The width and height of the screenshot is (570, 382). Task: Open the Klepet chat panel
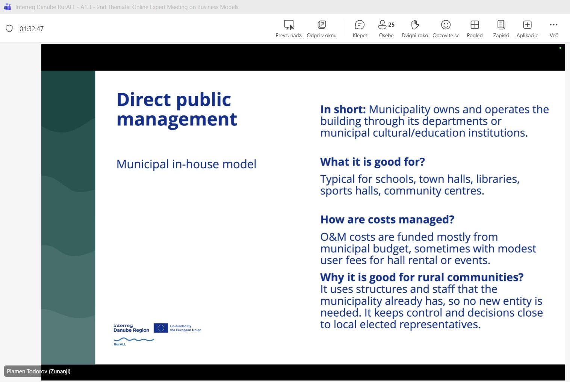click(360, 25)
